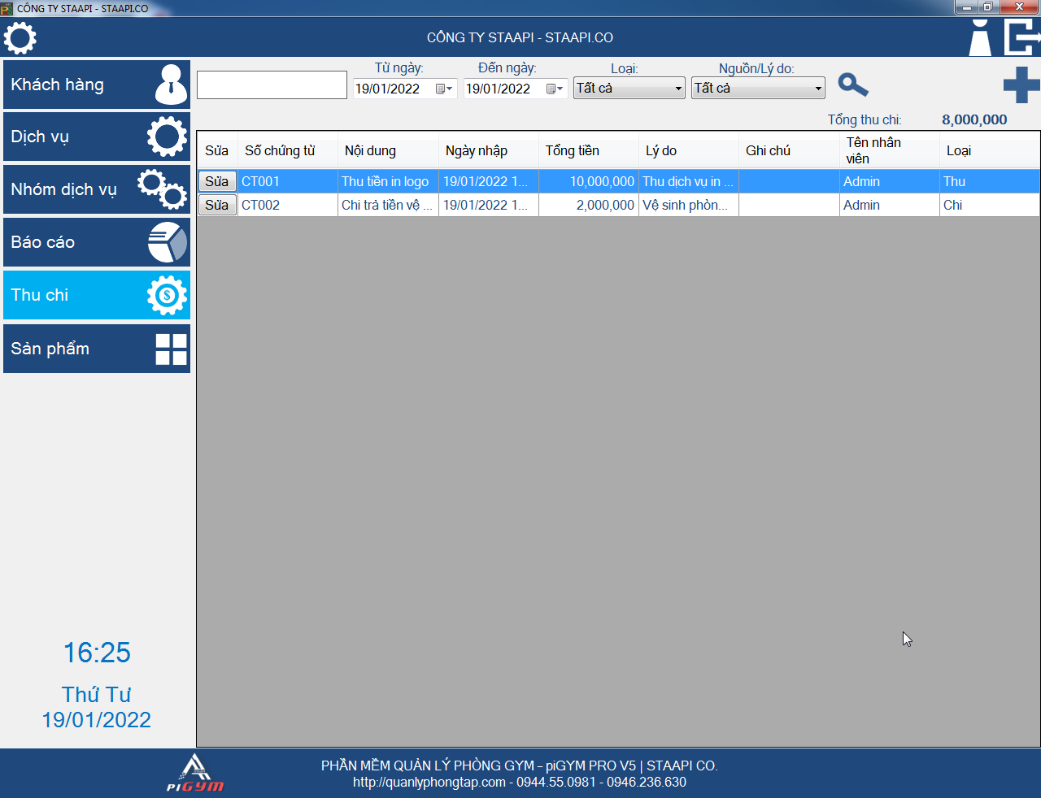Click the logout exit icon

pos(1021,37)
